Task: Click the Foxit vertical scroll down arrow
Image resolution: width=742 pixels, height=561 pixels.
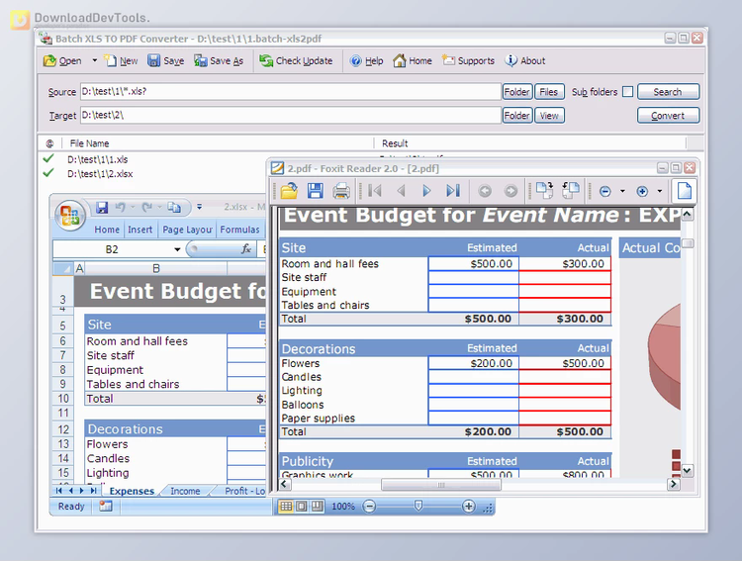Action: pos(688,471)
